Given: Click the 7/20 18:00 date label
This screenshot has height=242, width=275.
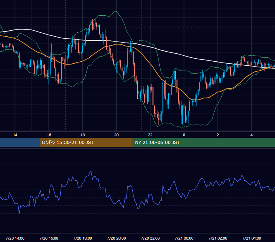Looking at the screenshot, I should click(82, 238).
